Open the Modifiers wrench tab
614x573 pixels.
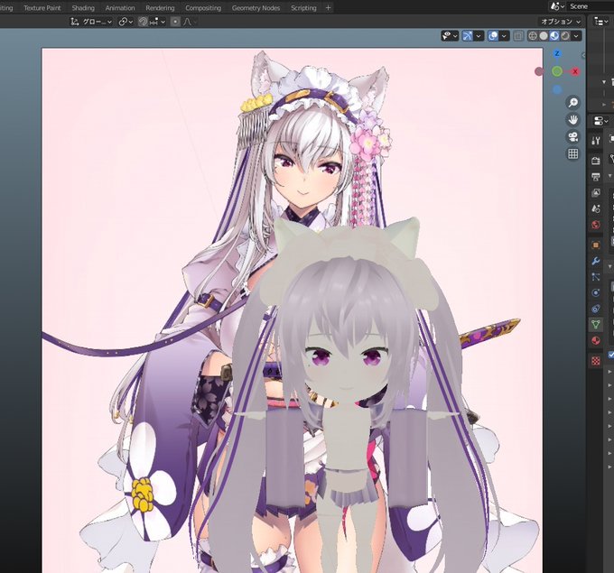click(x=596, y=261)
